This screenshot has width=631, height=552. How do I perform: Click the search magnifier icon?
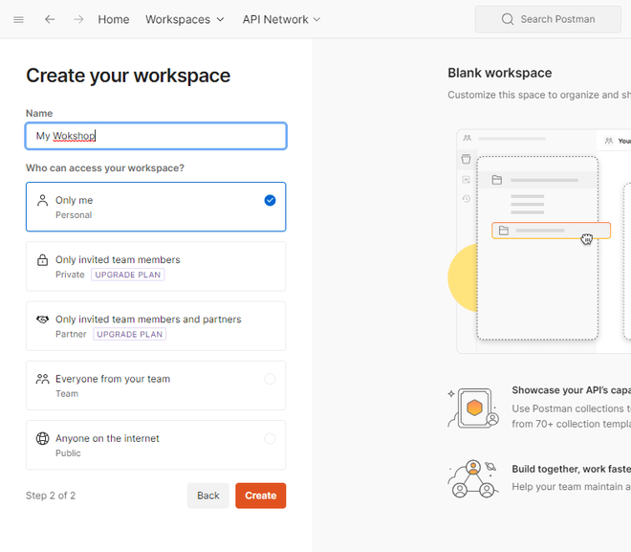pyautogui.click(x=508, y=19)
